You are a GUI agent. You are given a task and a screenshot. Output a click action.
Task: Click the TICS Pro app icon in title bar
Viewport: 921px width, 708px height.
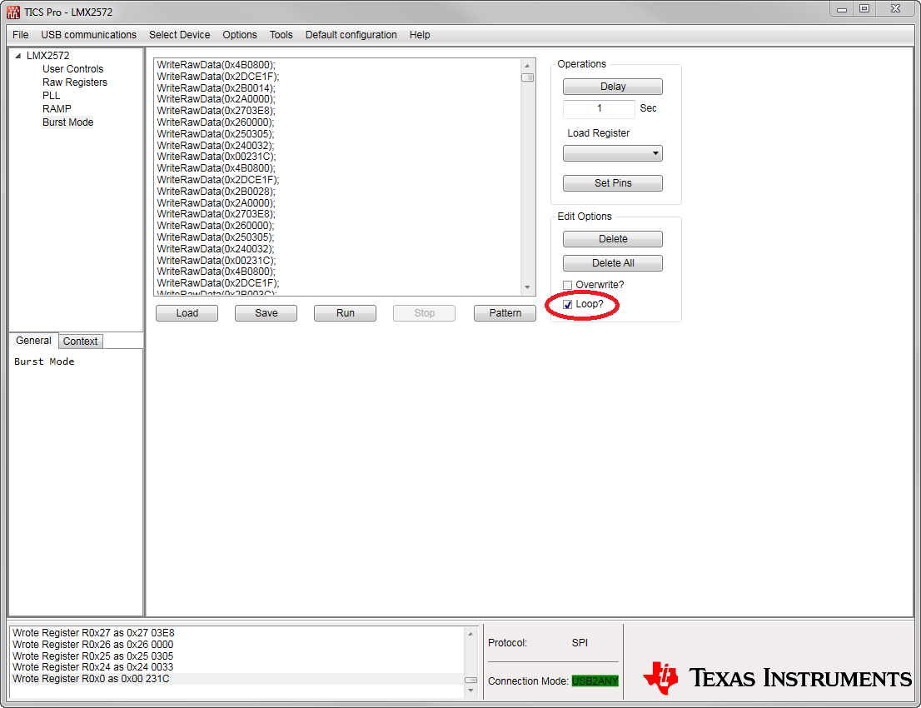coord(13,12)
